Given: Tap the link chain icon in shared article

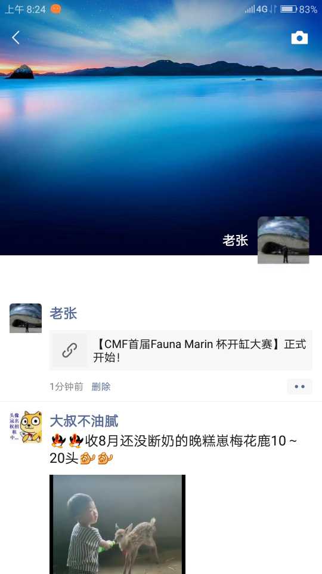Looking at the screenshot, I should 69,350.
